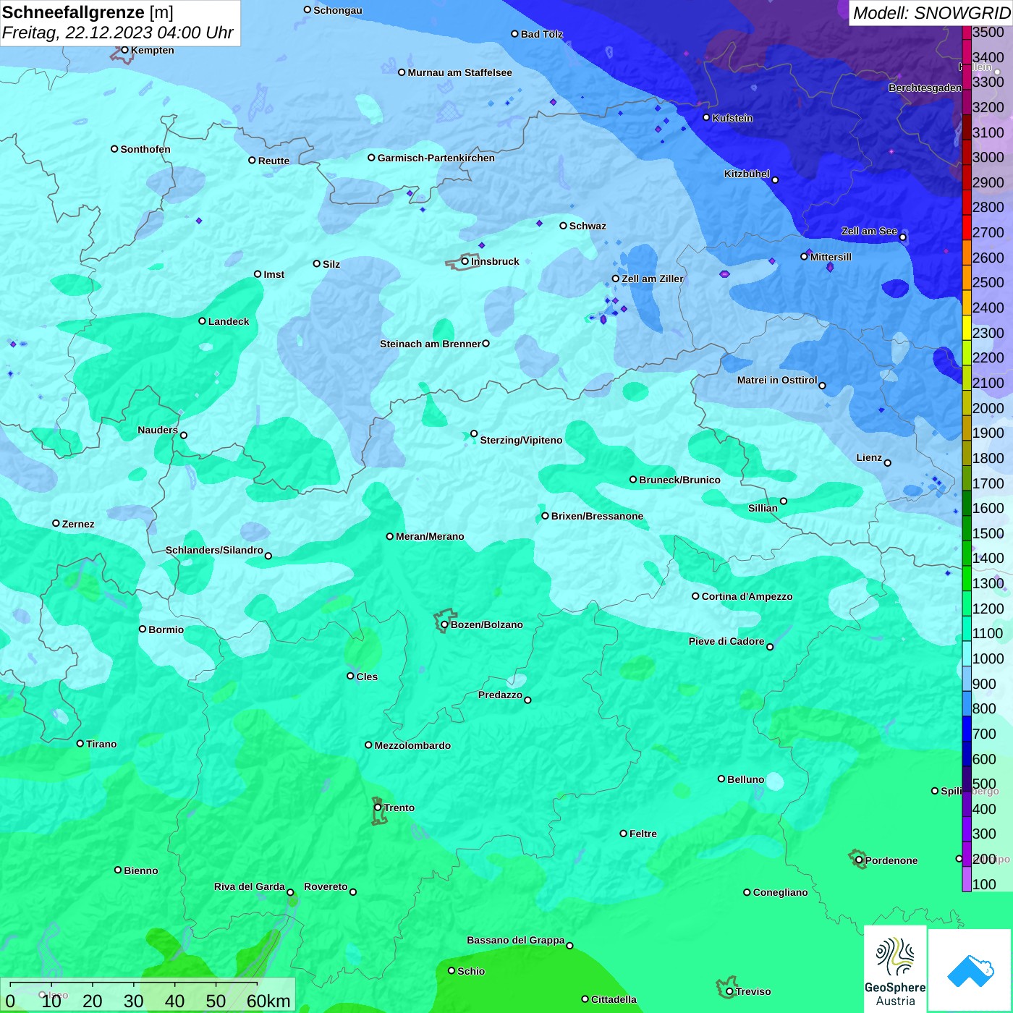Click the 'Conegliano' label

pyautogui.click(x=780, y=892)
